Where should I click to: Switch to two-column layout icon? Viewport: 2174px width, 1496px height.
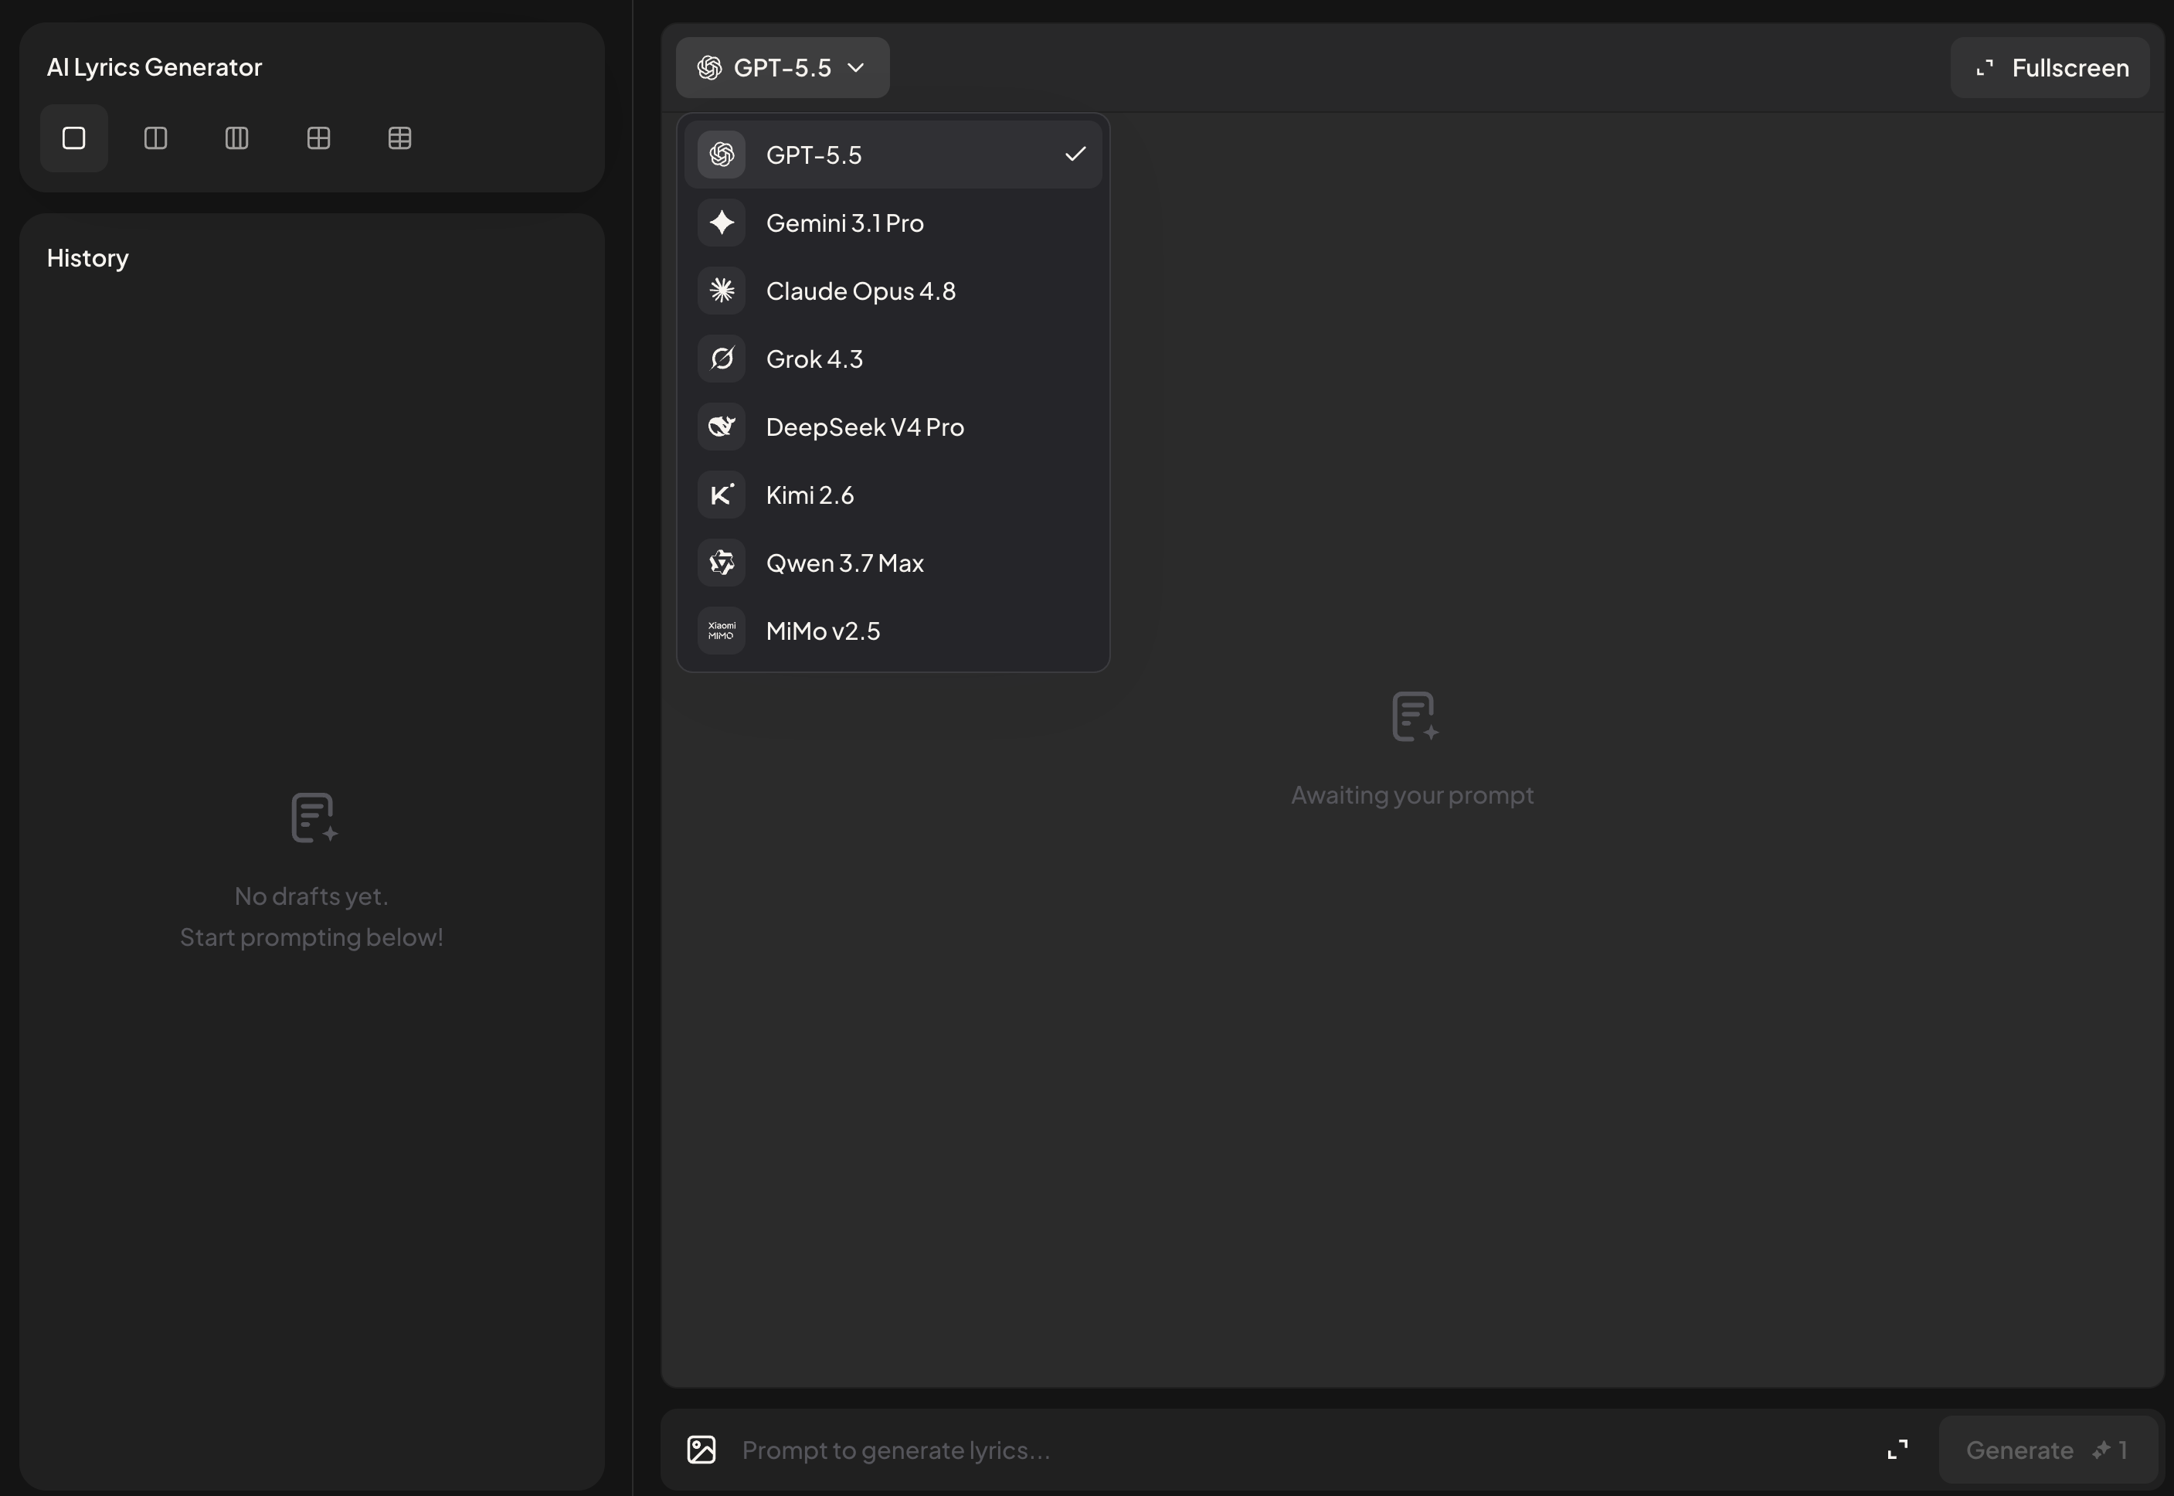(155, 139)
